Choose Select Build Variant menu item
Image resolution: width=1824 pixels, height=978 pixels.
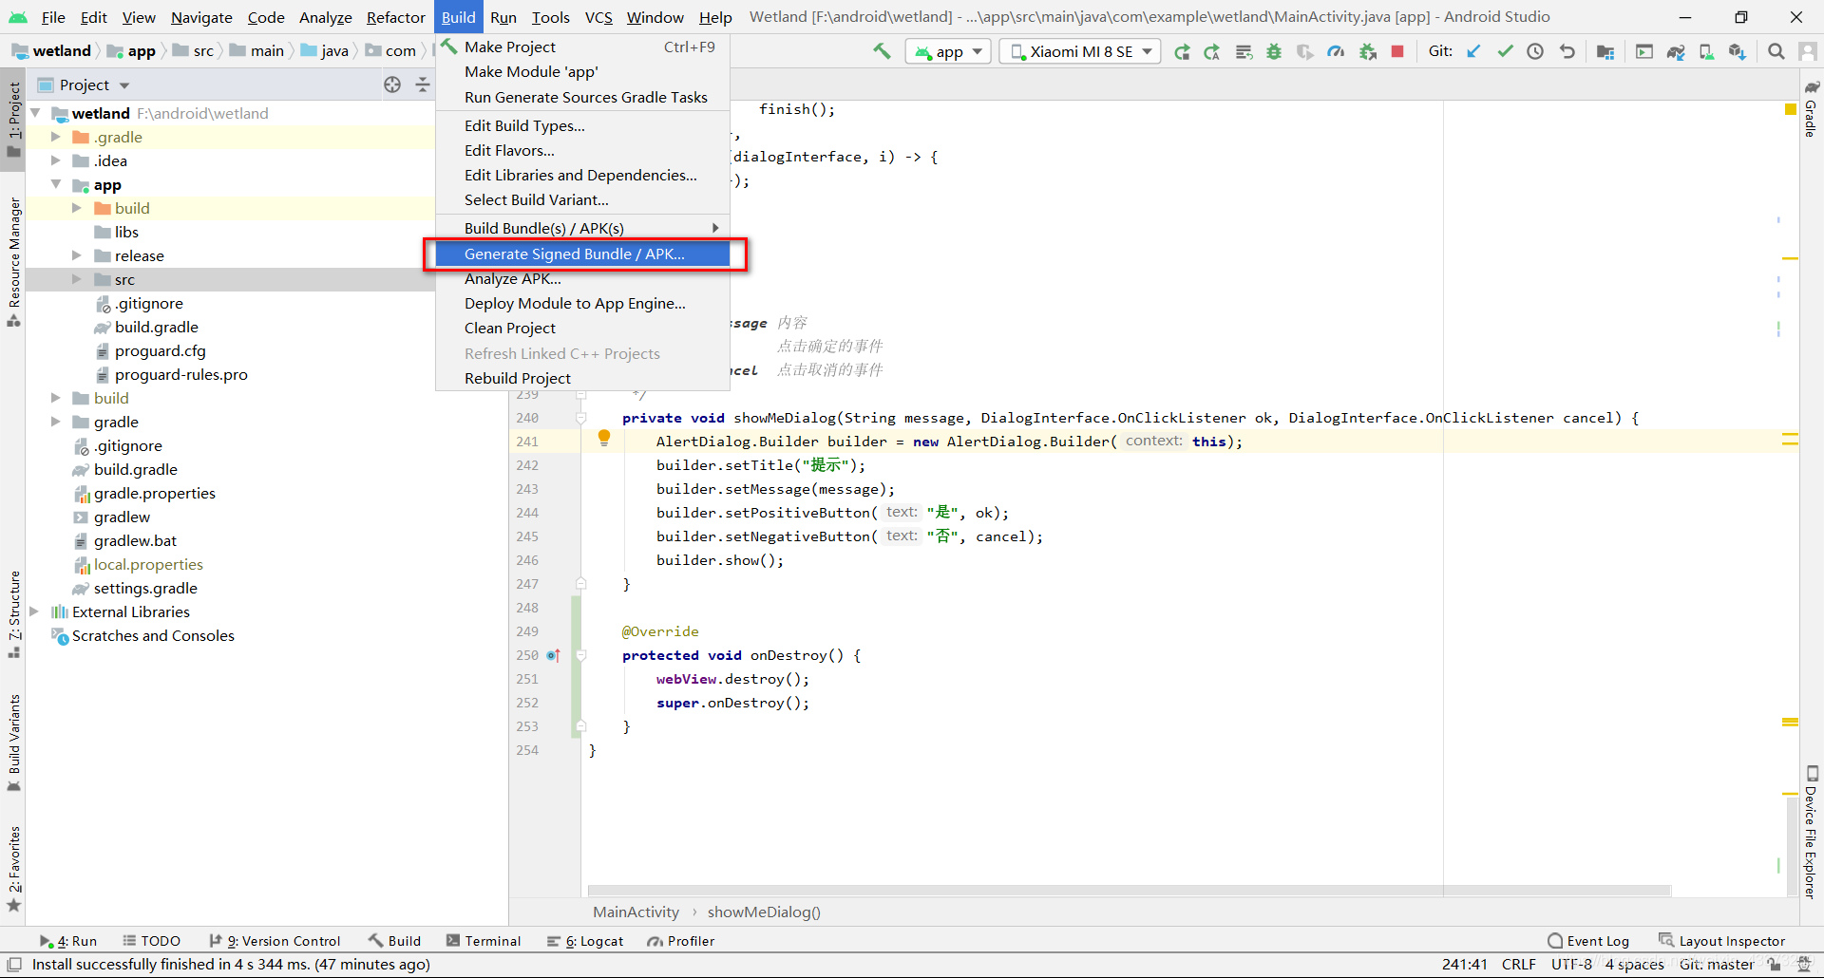pyautogui.click(x=582, y=199)
